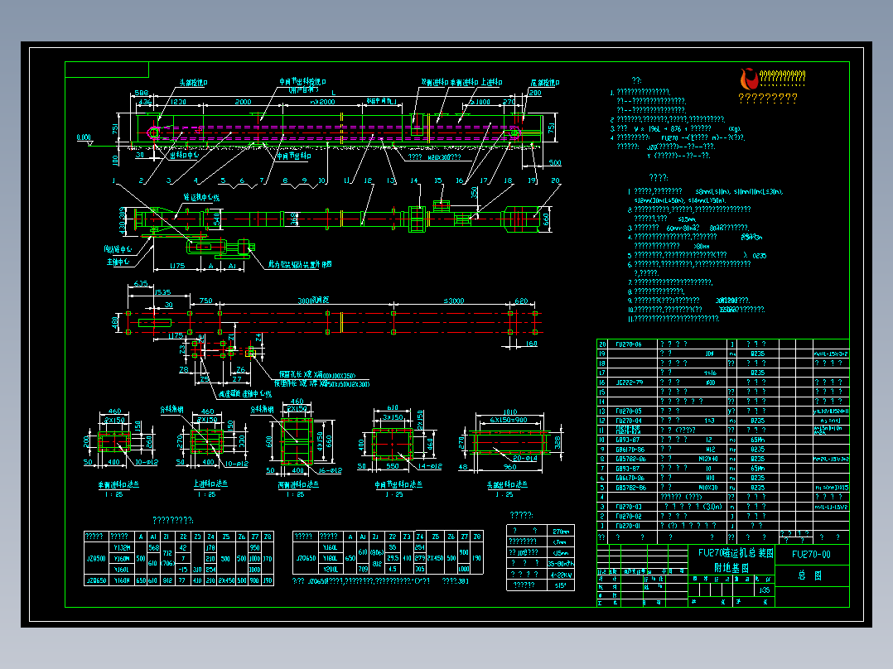893x669 pixels.
Task: Select part code FU270-01 in parts list
Action: [x=628, y=526]
